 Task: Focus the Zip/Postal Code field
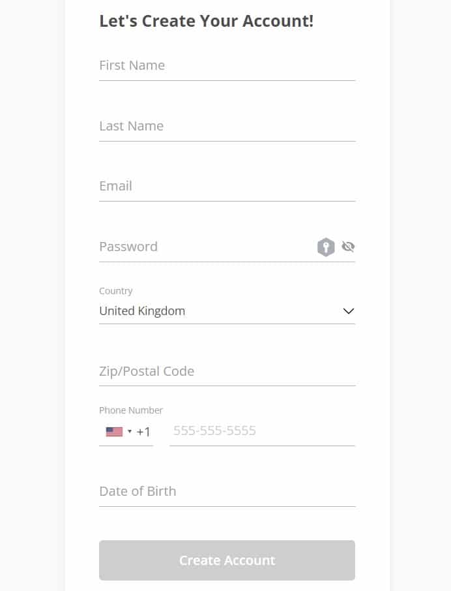click(x=227, y=371)
